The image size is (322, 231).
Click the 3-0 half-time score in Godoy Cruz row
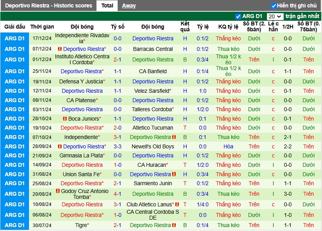(x=287, y=194)
